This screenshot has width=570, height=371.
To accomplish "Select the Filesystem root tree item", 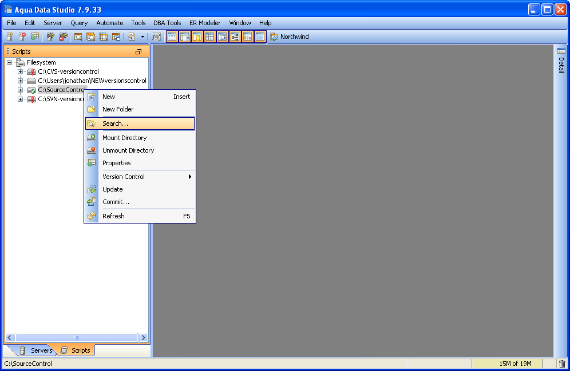I will point(41,62).
